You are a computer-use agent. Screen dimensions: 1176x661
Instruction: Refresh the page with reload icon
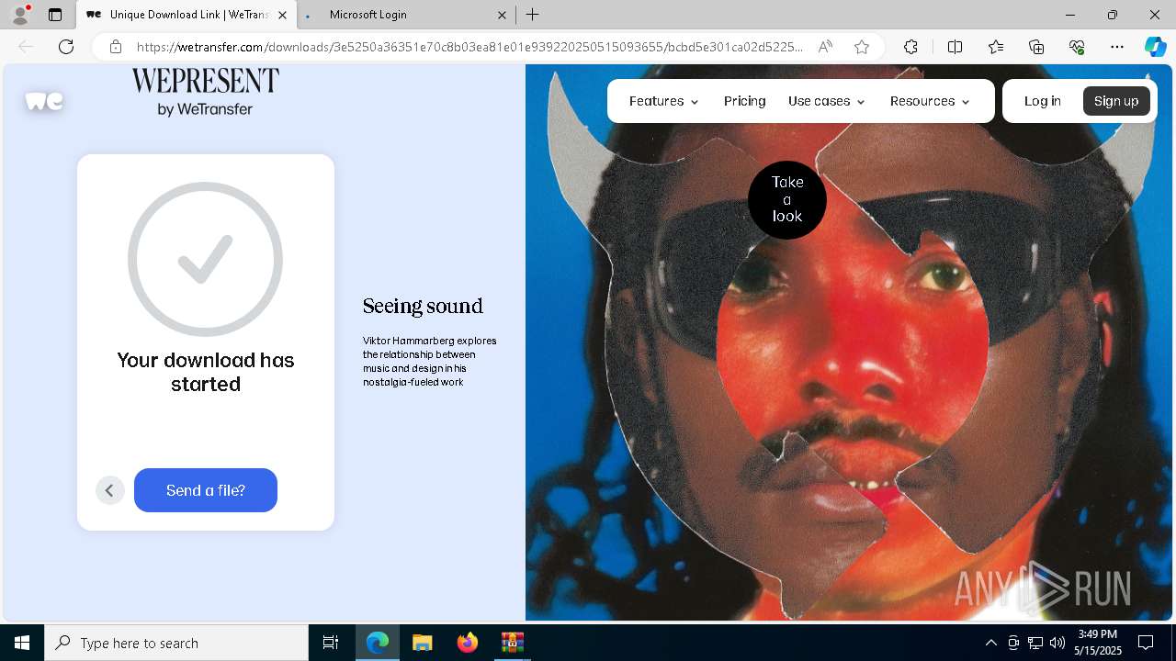pos(66,47)
